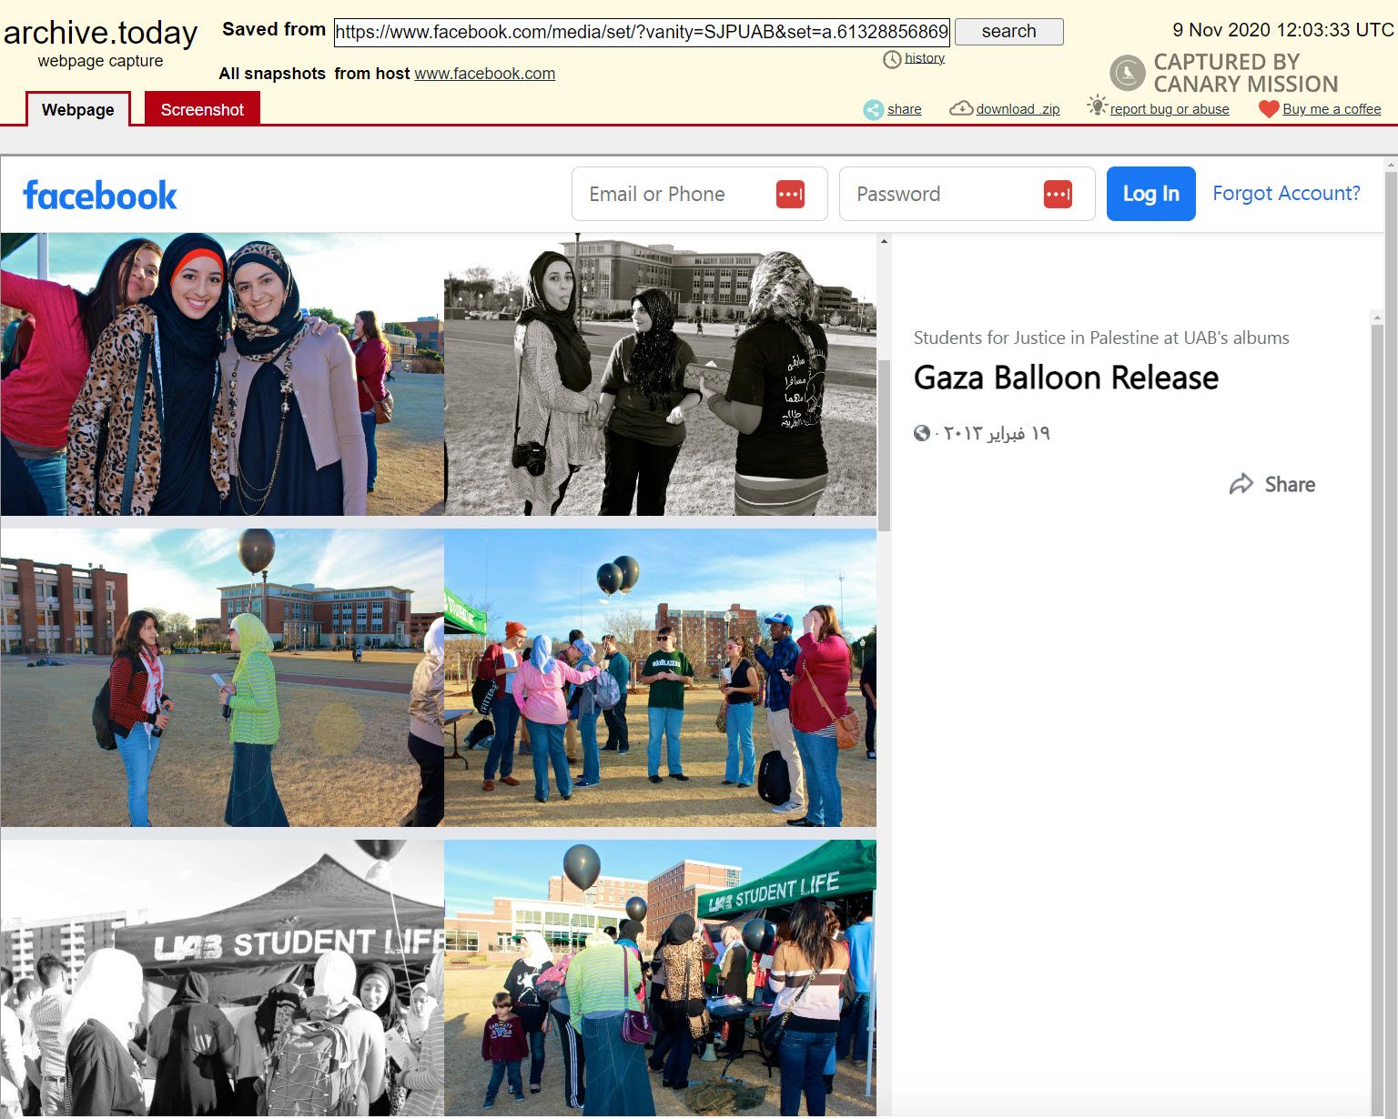Click the photo grid scroll-up arrow

pos(884,242)
